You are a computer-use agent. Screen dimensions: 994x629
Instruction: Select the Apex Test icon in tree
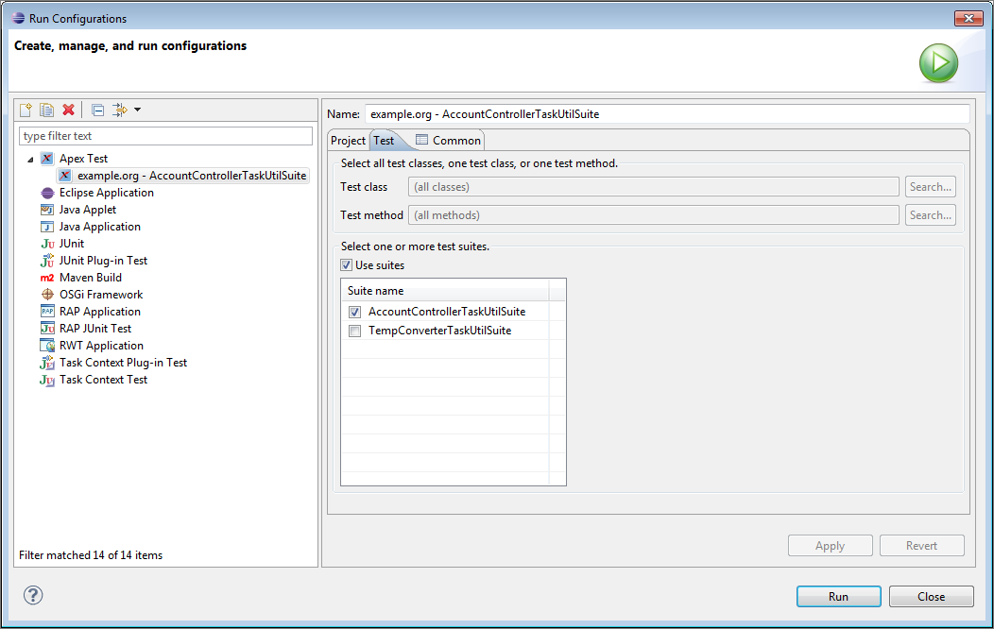pos(47,159)
